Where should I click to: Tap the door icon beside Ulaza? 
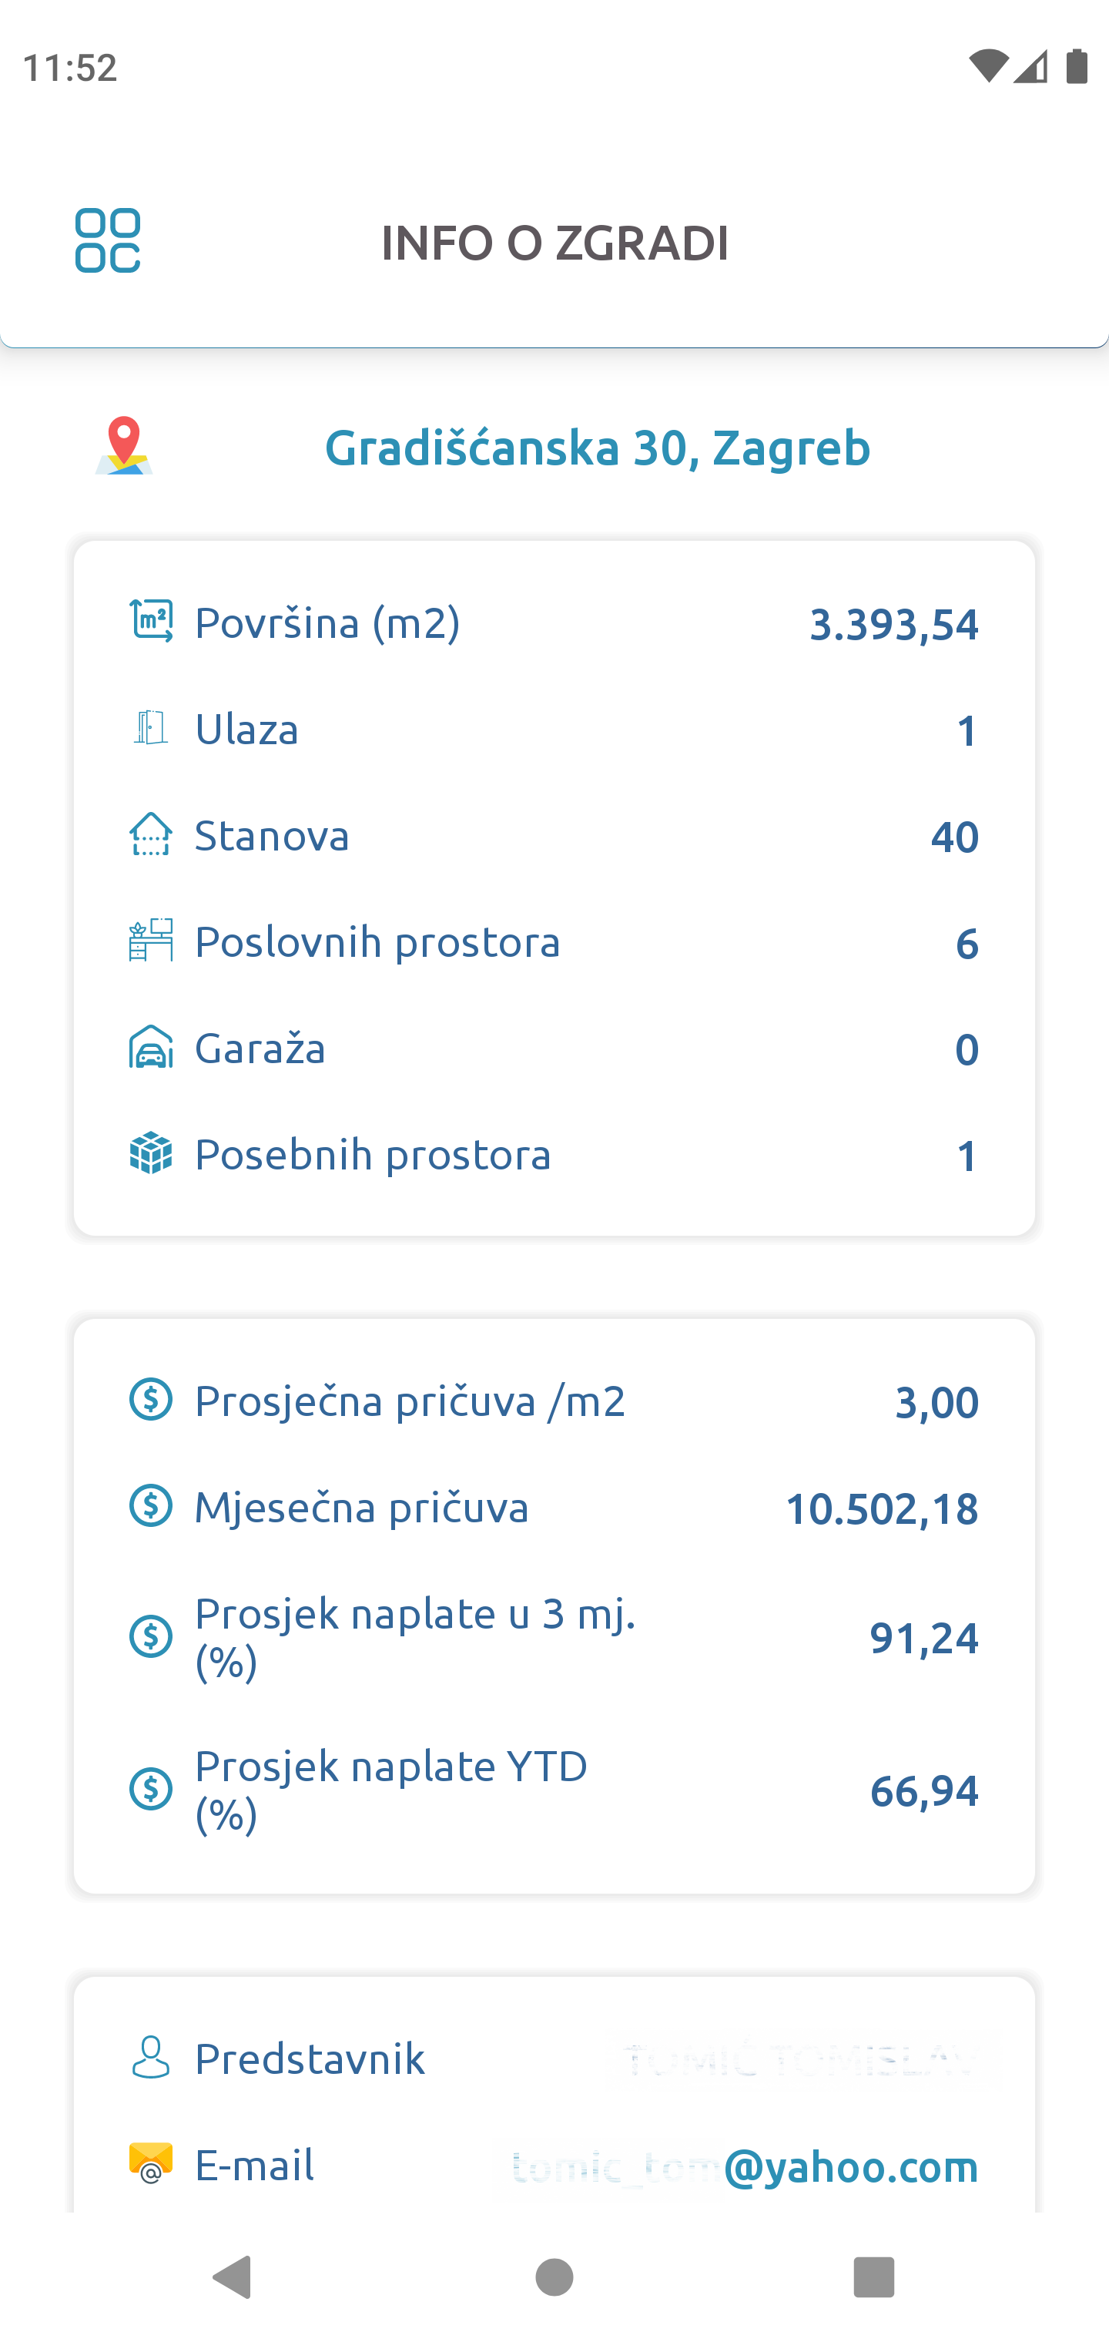[x=151, y=728]
